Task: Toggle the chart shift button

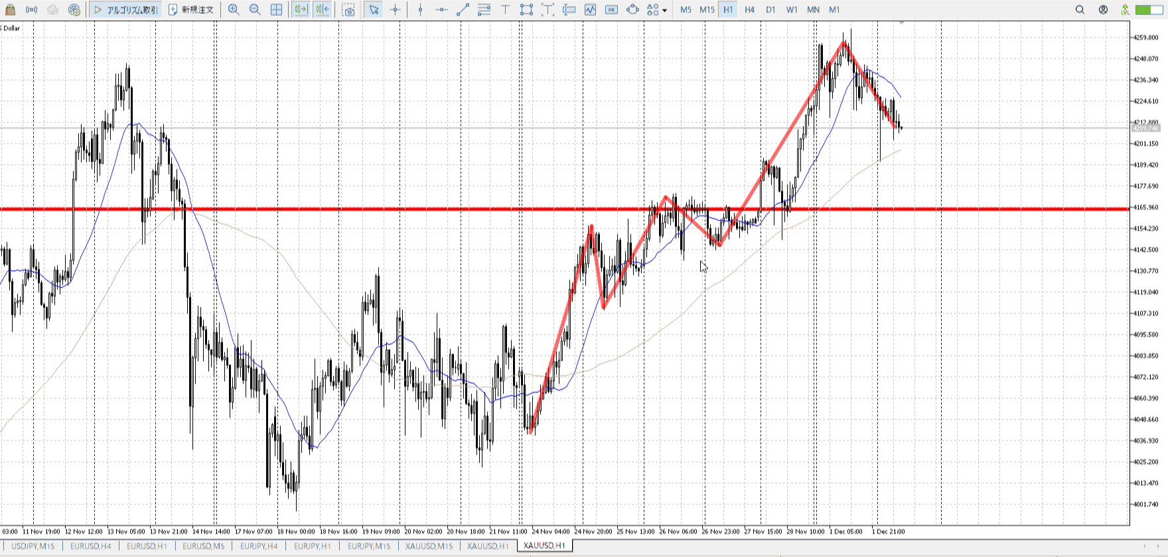Action: [323, 10]
